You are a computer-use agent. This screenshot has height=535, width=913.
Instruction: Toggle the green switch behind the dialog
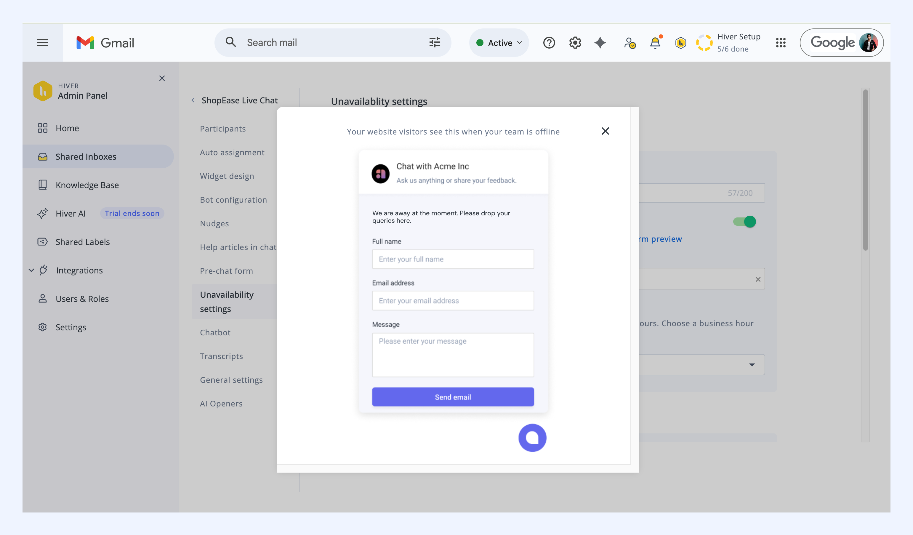tap(744, 222)
